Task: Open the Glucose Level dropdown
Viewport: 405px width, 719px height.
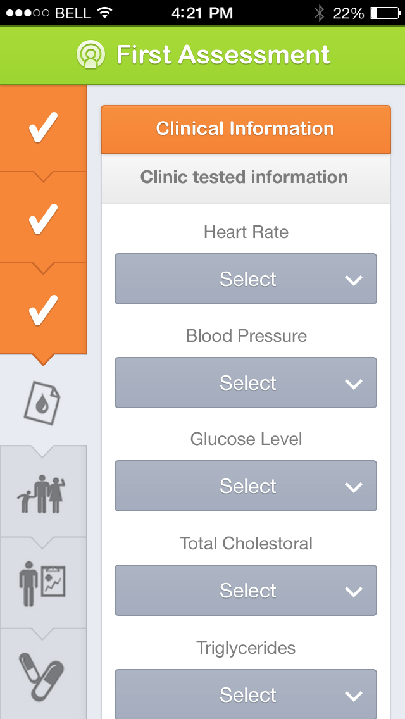Action: (246, 486)
